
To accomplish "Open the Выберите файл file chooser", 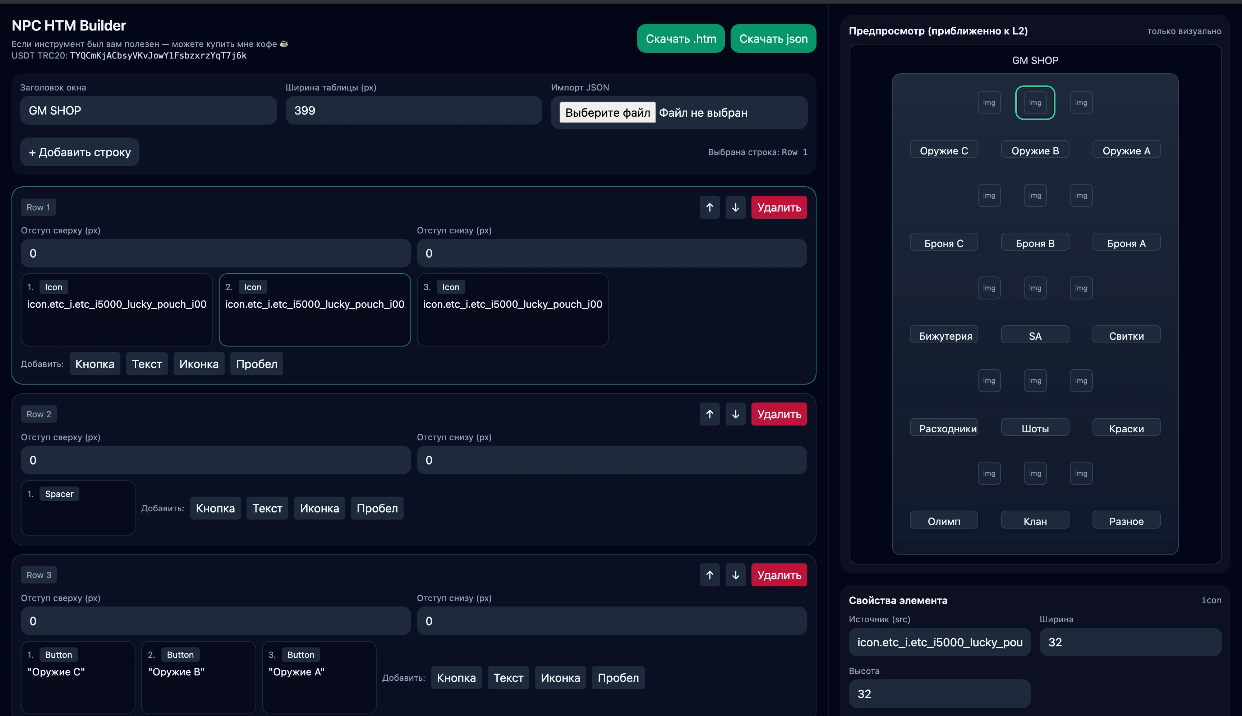I will 607,113.
